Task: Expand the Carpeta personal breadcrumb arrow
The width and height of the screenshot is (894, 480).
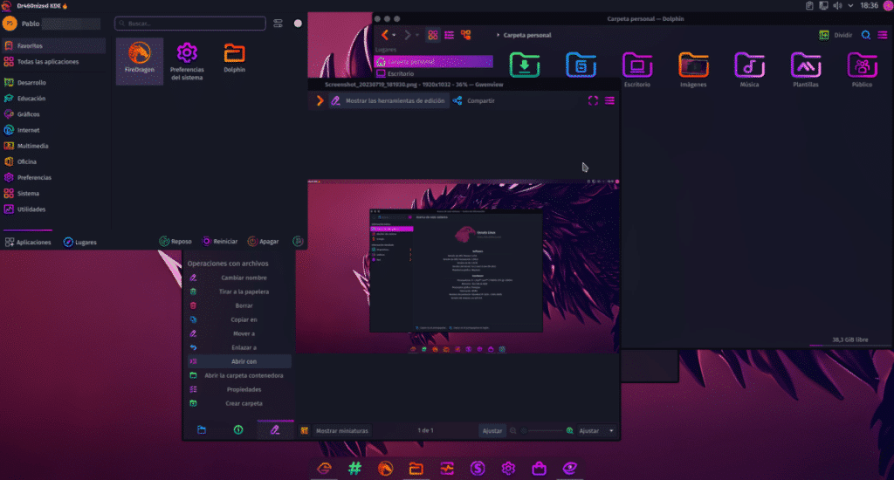Action: pos(498,35)
